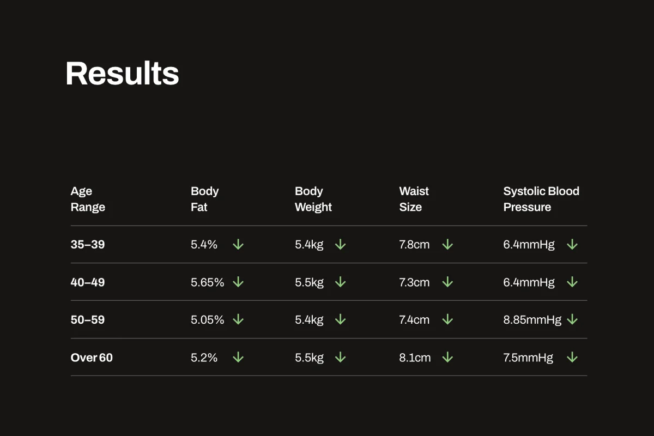Click Systolic Blood Pressure column header

coord(541,199)
